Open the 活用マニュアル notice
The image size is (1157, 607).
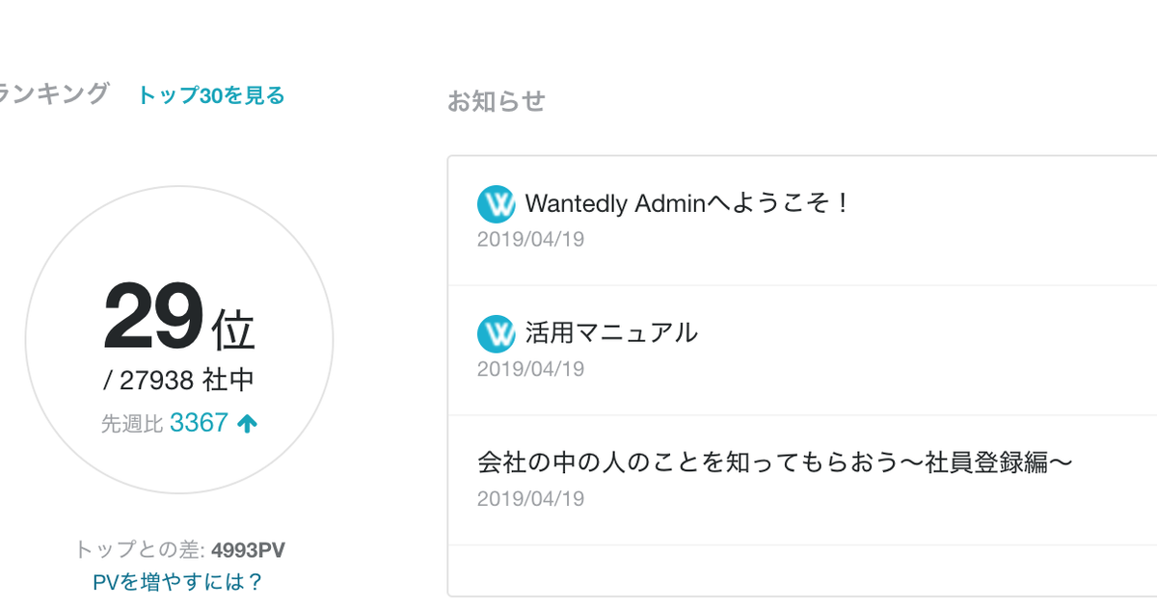611,333
